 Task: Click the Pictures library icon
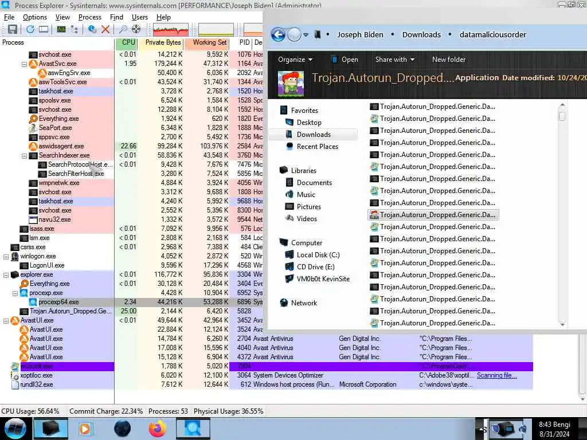[x=289, y=206]
